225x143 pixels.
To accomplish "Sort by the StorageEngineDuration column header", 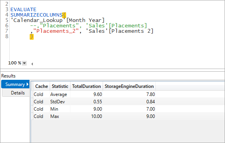I will click(129, 86).
